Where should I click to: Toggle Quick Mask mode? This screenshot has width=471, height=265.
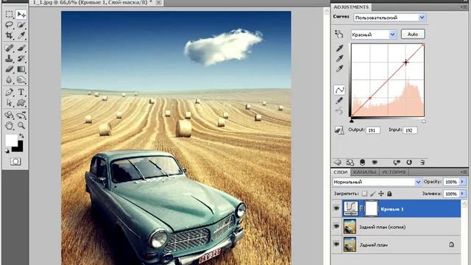point(15,161)
